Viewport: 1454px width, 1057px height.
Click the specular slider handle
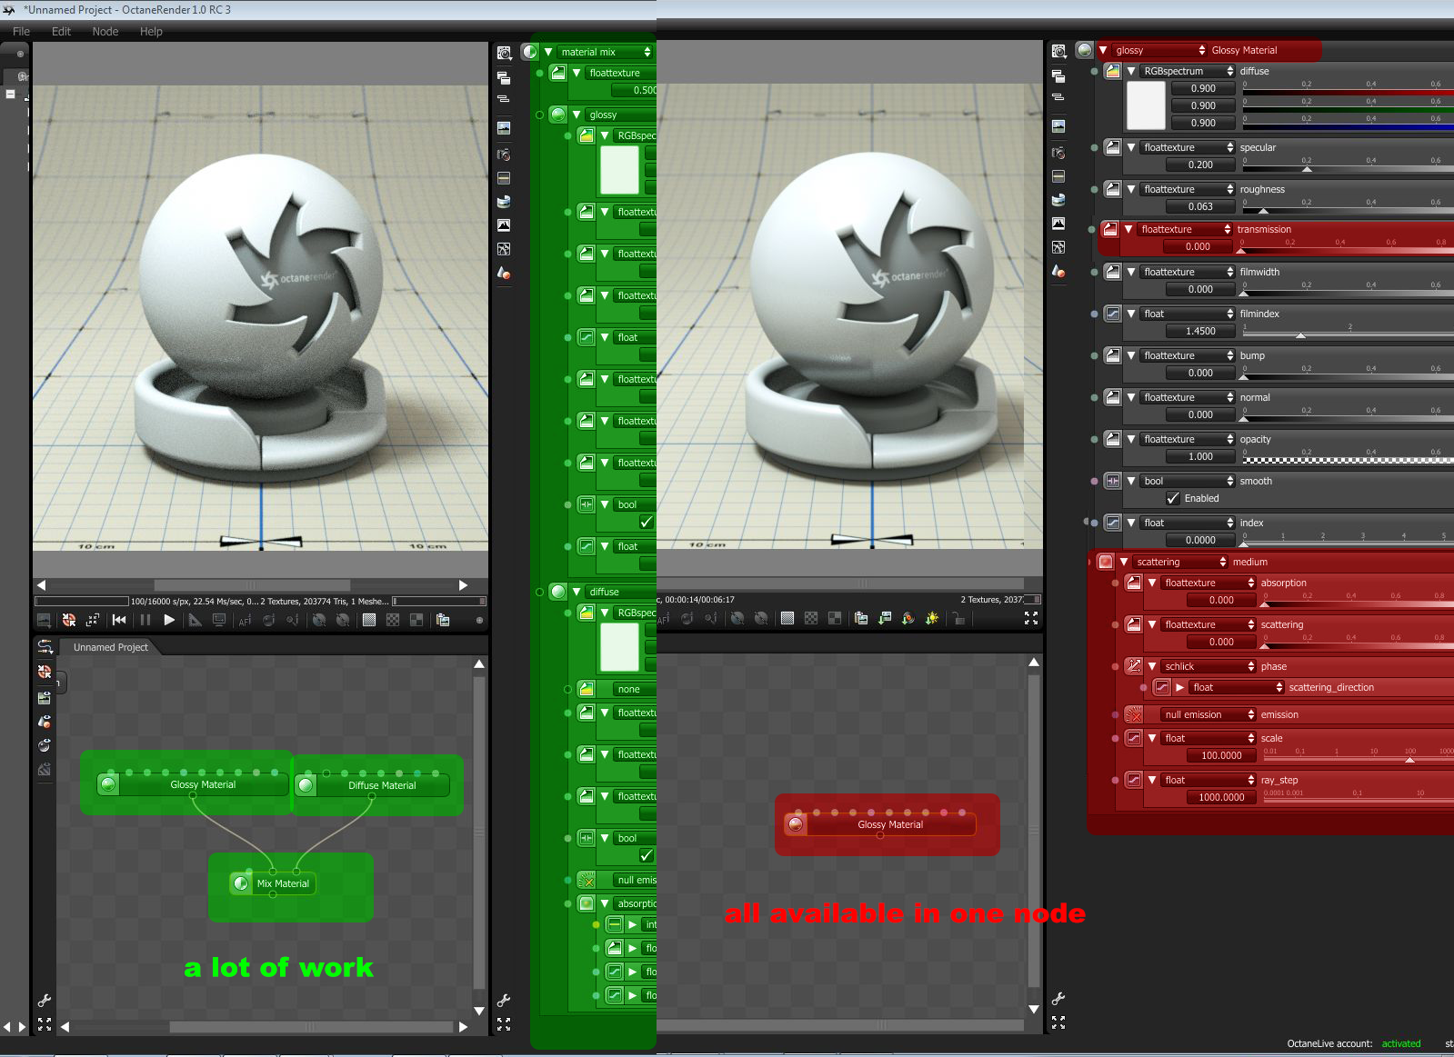[x=1307, y=168]
